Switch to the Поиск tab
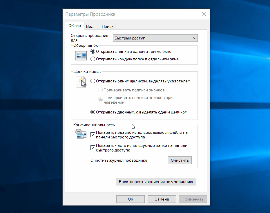 tap(107, 26)
